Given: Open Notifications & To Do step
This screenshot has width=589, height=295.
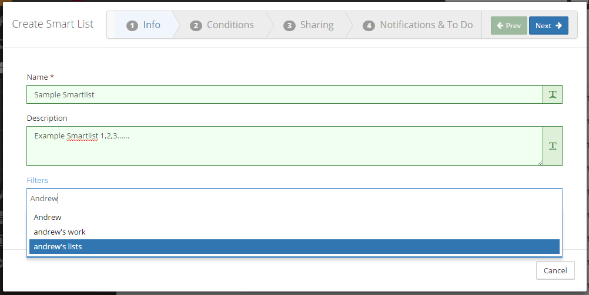Looking at the screenshot, I should tap(418, 25).
